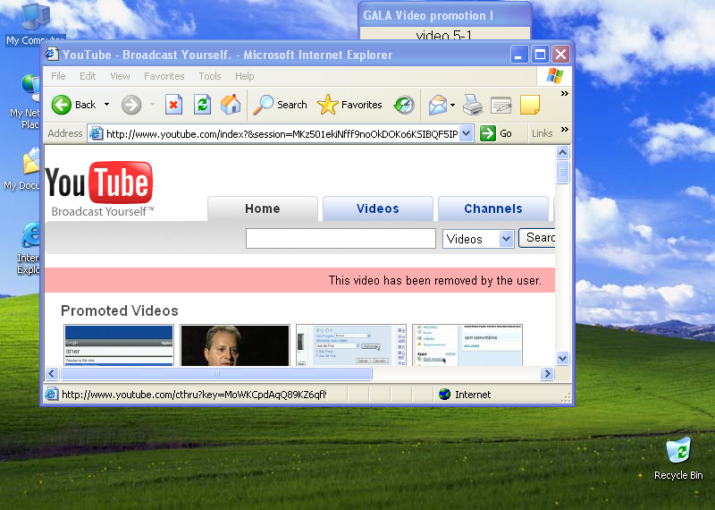Click the Windows flag logo in IE
Image resolution: width=715 pixels, height=510 pixels.
554,76
